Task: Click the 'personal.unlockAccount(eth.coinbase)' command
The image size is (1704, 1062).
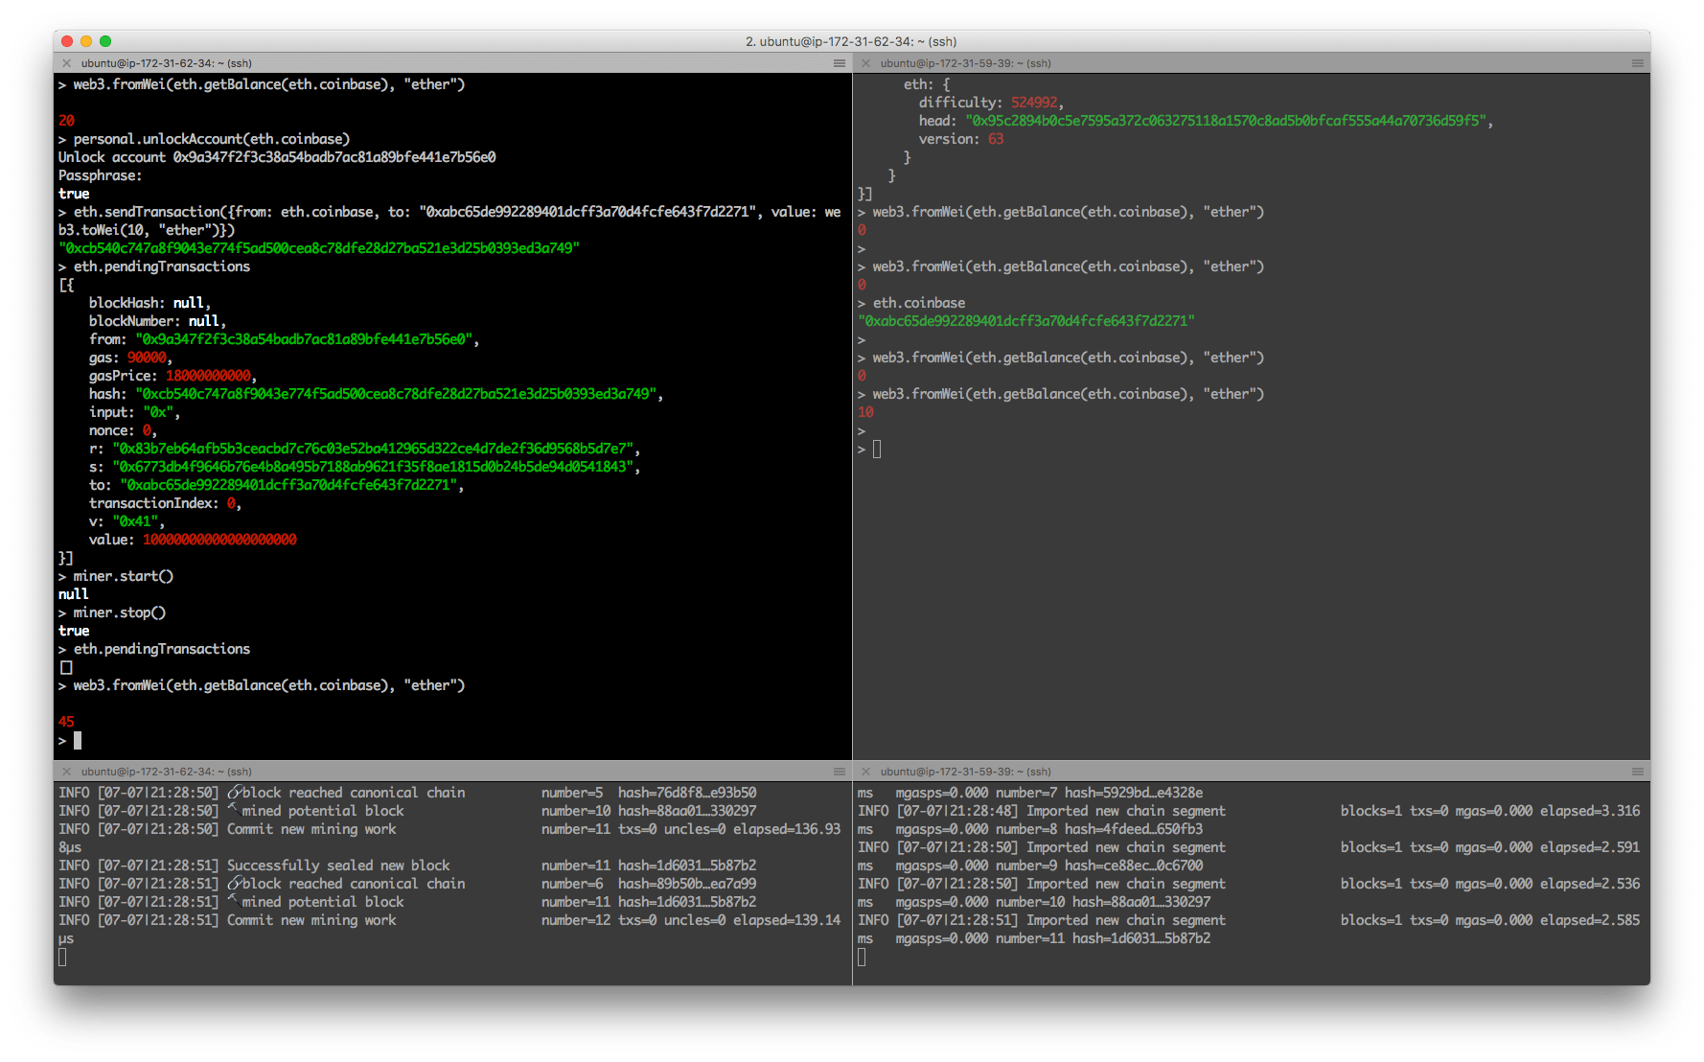Action: coord(212,139)
